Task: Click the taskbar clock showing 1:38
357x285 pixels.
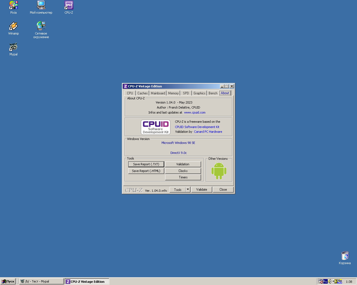Action: pos(349,282)
